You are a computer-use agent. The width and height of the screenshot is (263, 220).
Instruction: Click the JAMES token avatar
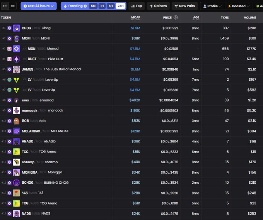pyautogui.click(x=16, y=69)
